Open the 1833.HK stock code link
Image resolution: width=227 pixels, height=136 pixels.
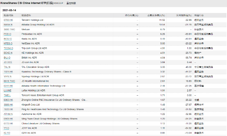click(x=8, y=109)
